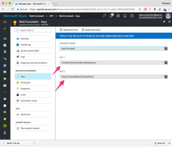Open Quick start under Help

[33, 114]
